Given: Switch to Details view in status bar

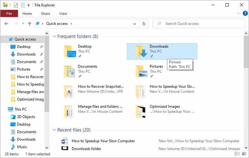Looking at the screenshot, I should (x=237, y=154).
